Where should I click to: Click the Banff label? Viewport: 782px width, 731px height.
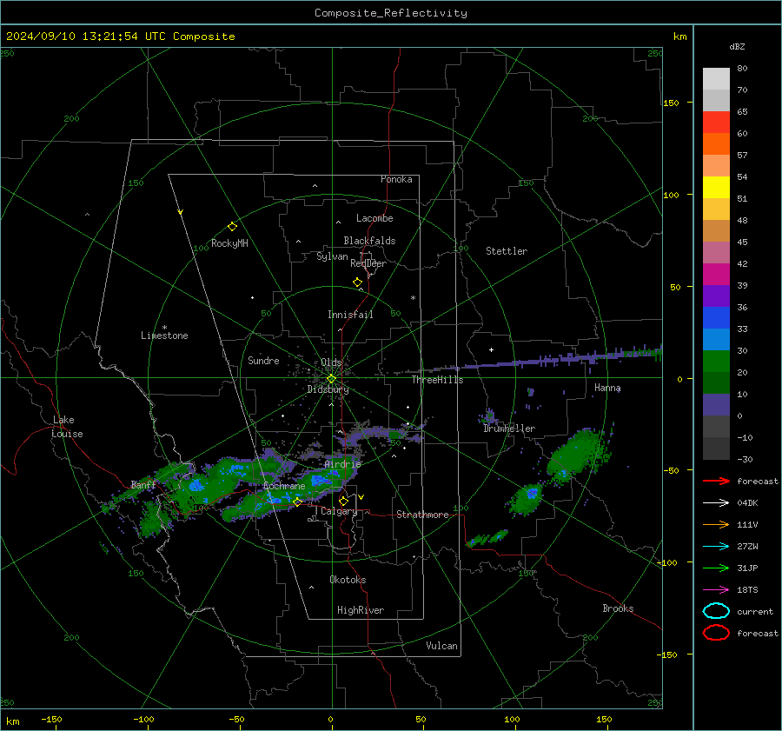click(x=143, y=484)
